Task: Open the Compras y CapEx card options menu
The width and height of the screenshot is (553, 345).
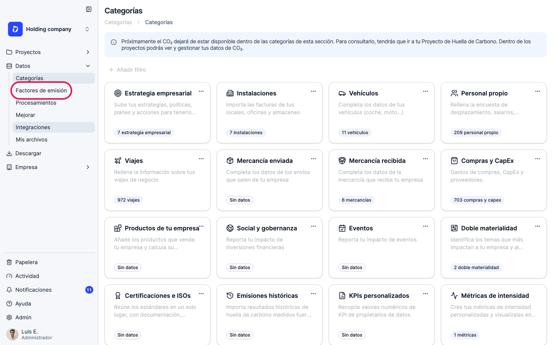Action: click(538, 159)
